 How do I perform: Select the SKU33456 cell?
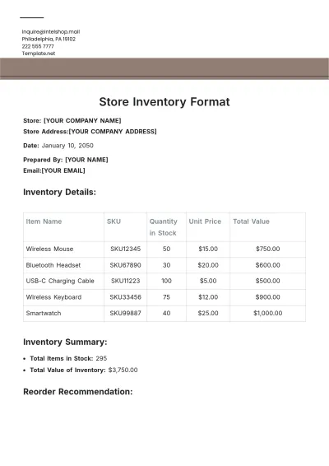point(125,297)
